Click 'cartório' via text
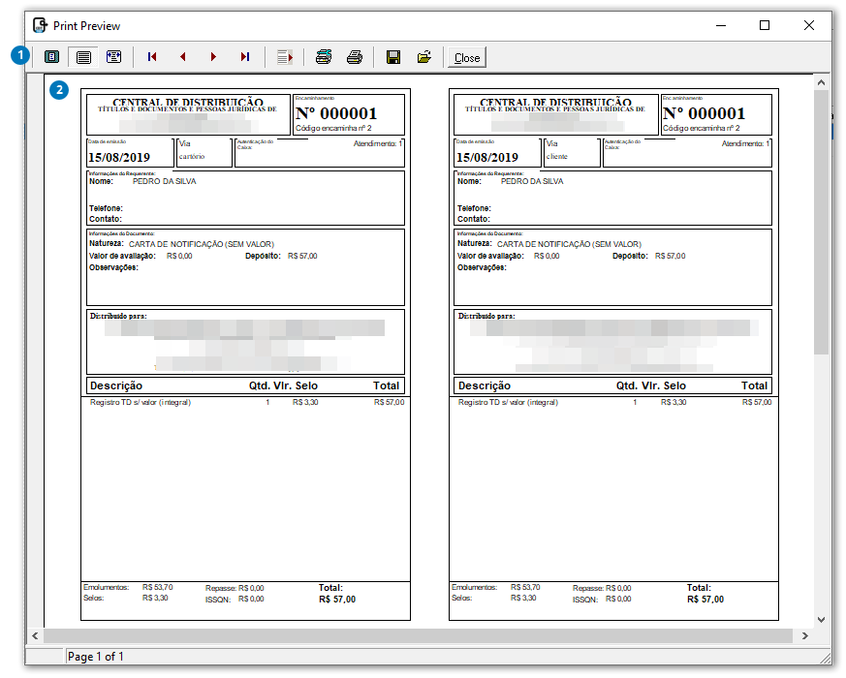The height and width of the screenshot is (678, 846). coord(192,156)
